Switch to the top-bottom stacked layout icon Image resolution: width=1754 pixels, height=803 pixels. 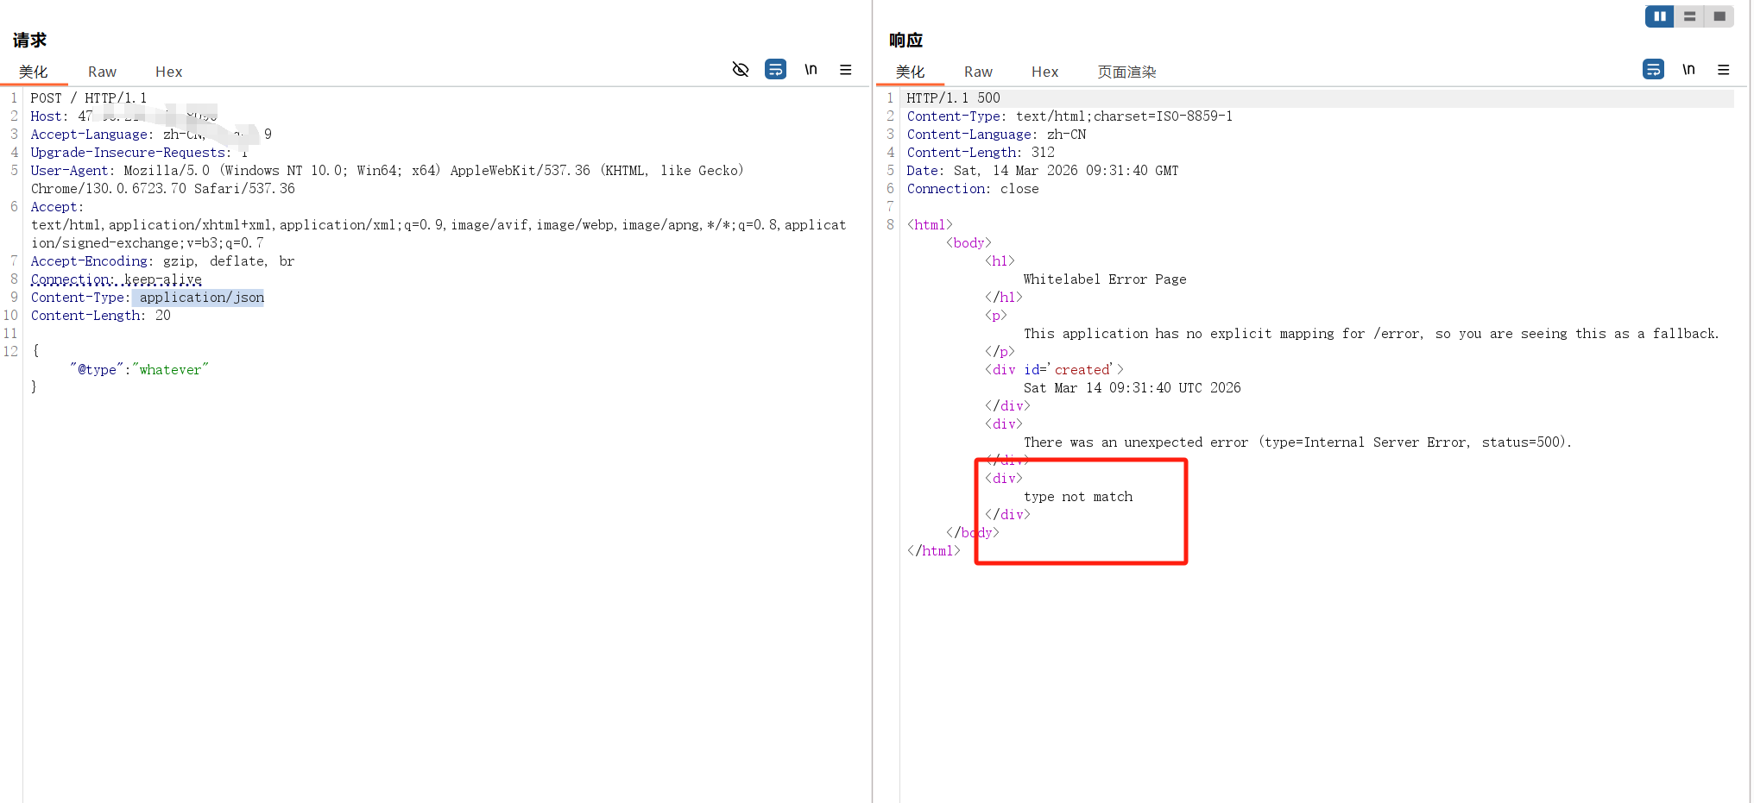(x=1689, y=16)
